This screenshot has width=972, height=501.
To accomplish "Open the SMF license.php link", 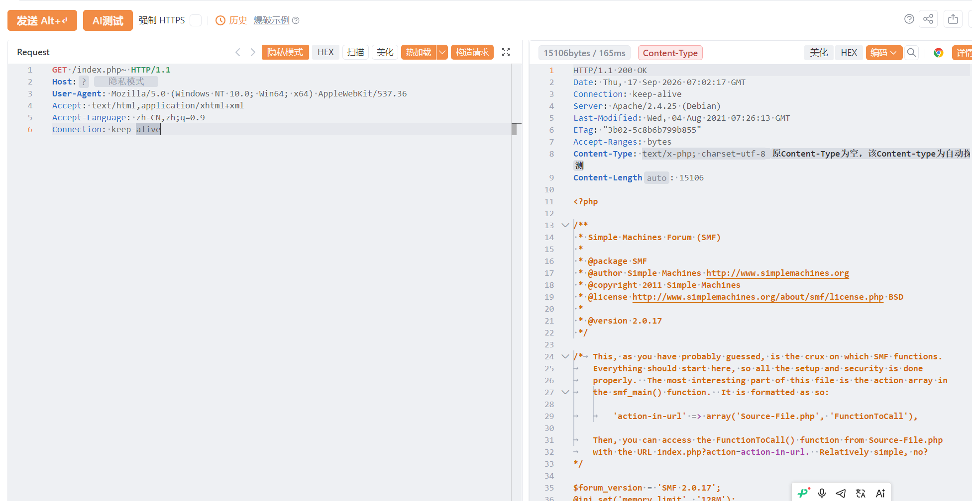I will pos(757,297).
